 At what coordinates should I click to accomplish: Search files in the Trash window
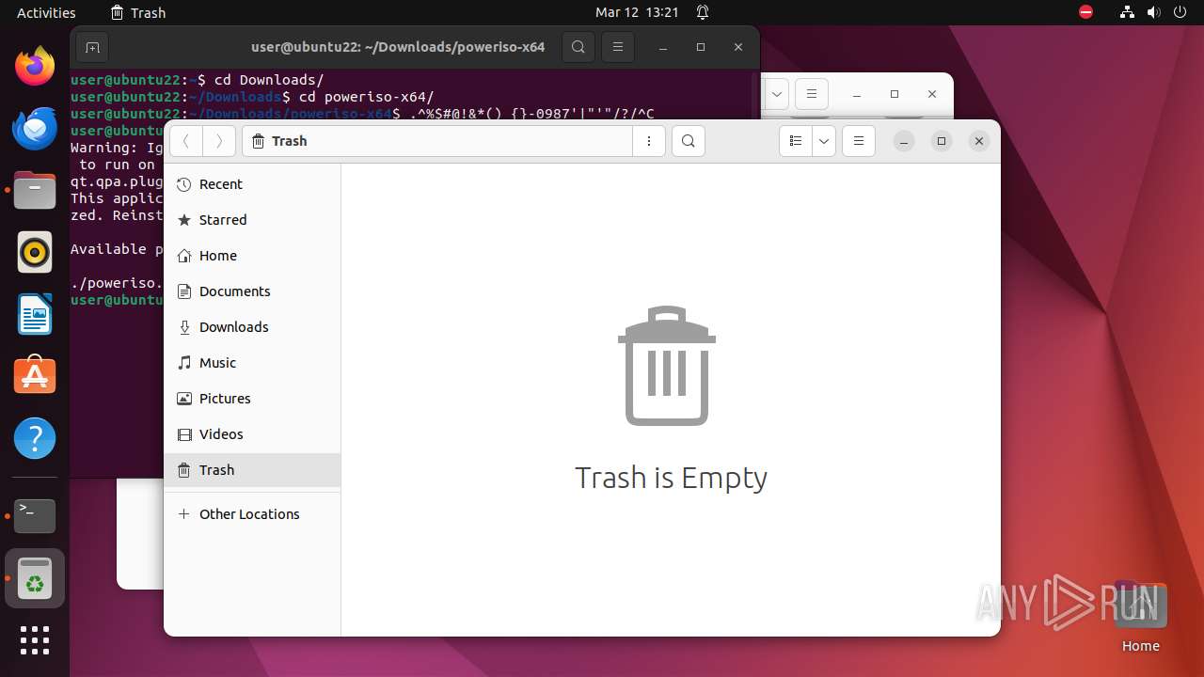point(689,141)
